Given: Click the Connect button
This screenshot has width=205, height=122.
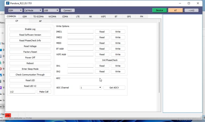Looking at the screenshot, I should coord(68,10).
